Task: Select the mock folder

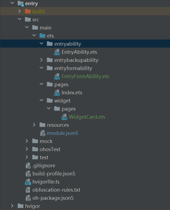Action: [x=46, y=141]
